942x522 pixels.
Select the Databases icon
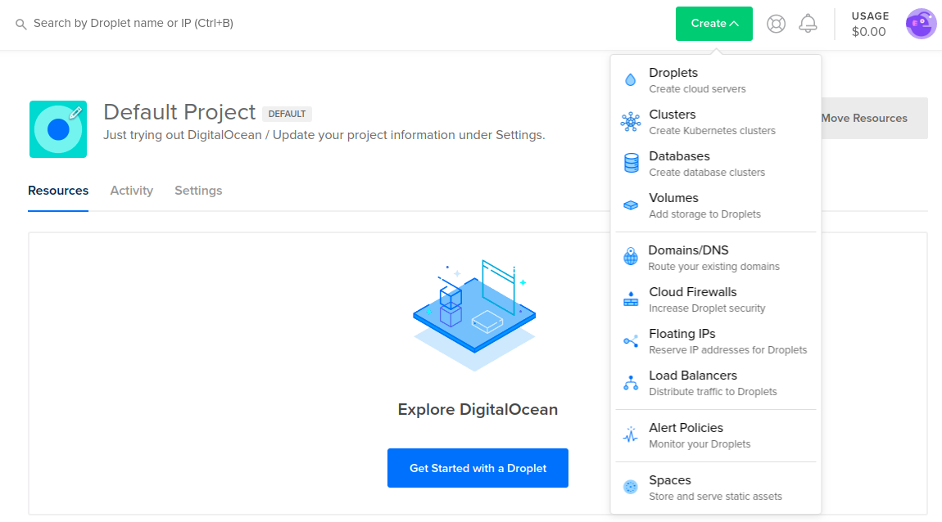[630, 161]
